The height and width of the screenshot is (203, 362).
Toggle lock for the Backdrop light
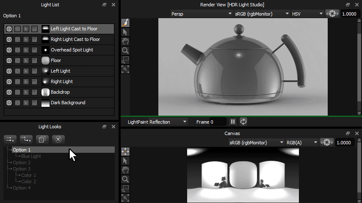tap(34, 92)
